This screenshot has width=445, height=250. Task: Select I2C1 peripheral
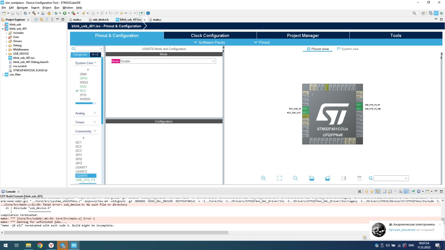click(78, 142)
